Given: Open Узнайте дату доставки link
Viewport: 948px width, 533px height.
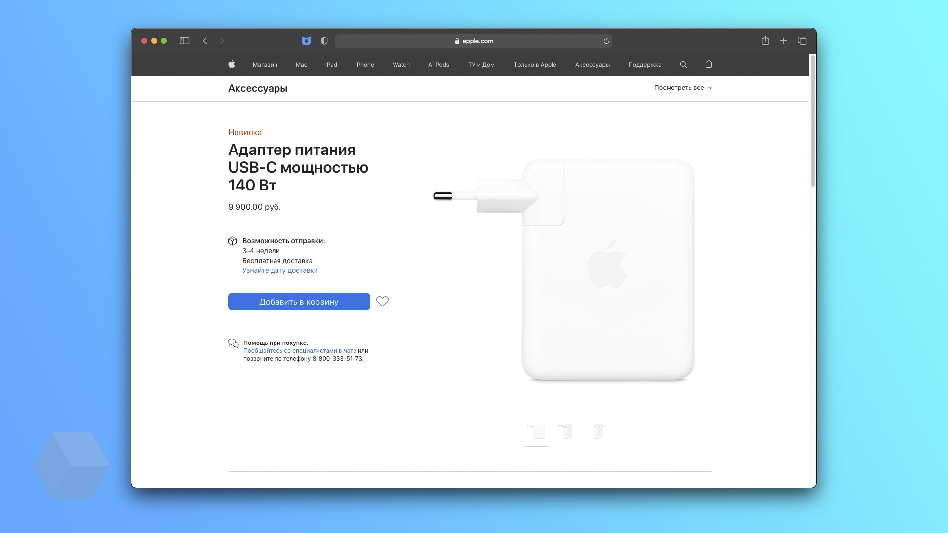Looking at the screenshot, I should (280, 270).
